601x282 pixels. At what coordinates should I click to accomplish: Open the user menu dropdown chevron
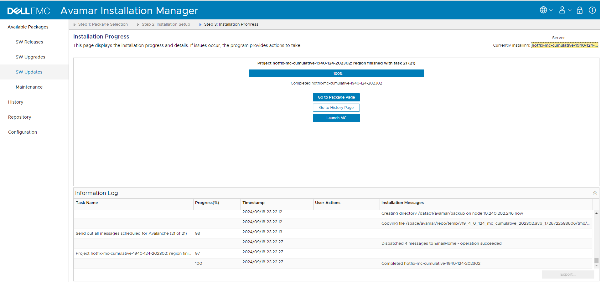(569, 10)
